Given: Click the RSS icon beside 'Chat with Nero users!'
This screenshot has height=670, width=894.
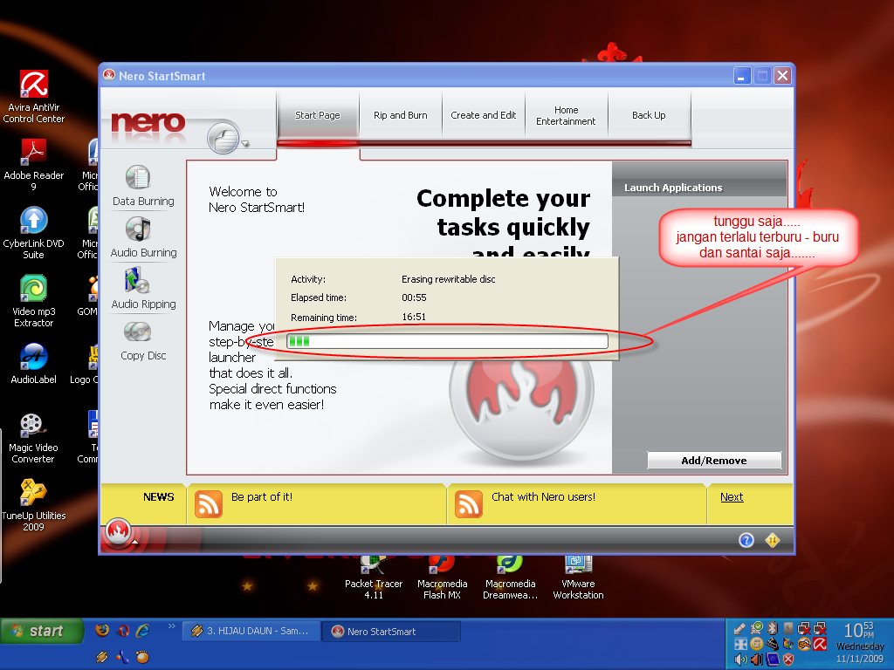Looking at the screenshot, I should pyautogui.click(x=469, y=504).
